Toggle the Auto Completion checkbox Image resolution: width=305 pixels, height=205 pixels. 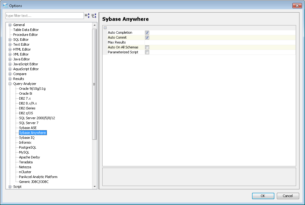click(x=147, y=32)
